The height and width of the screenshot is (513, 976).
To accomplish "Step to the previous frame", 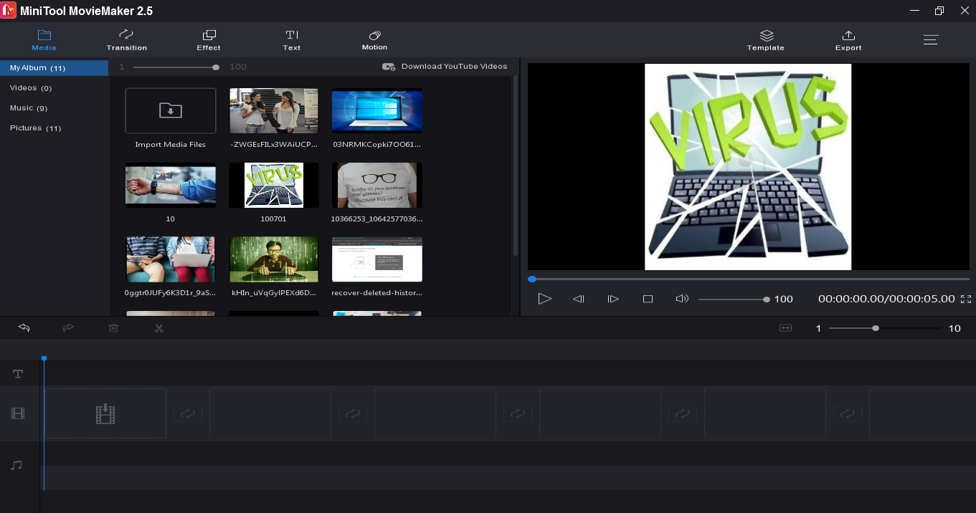I will tap(579, 299).
